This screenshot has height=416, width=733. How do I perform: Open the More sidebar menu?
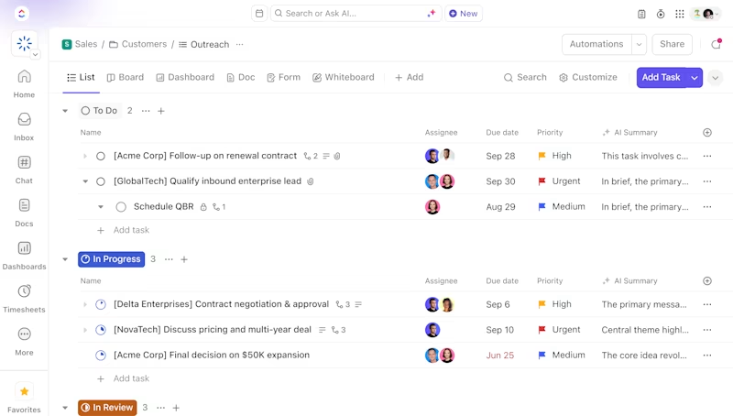click(24, 342)
